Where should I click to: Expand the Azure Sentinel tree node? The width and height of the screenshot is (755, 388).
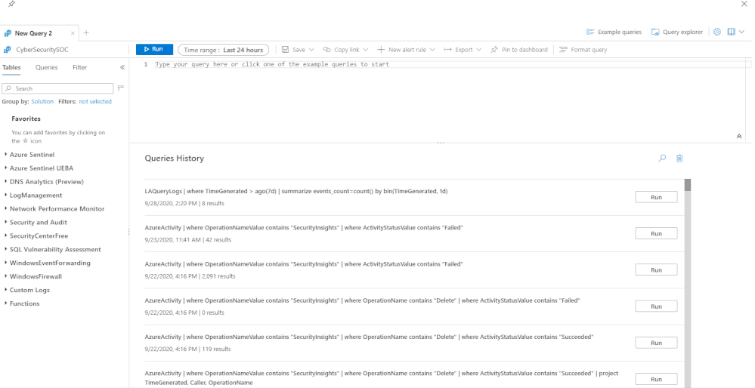coord(5,155)
